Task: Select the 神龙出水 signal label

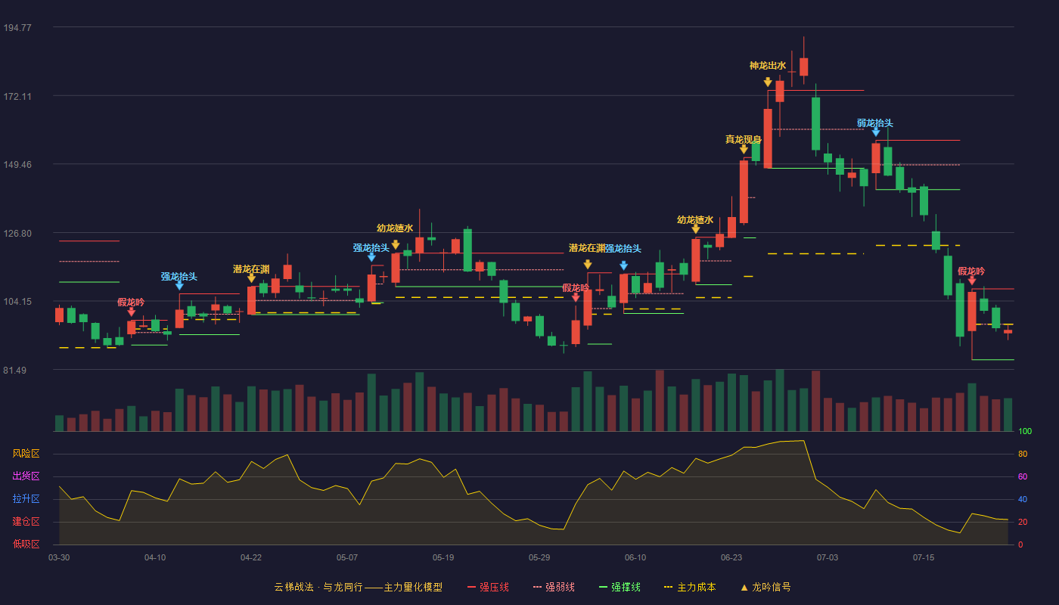Action: click(768, 66)
